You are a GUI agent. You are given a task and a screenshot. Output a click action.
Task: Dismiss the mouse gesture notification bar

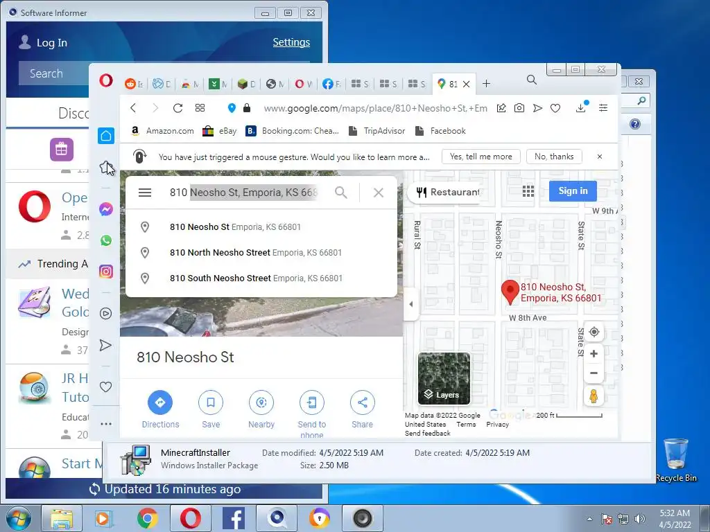(x=600, y=157)
